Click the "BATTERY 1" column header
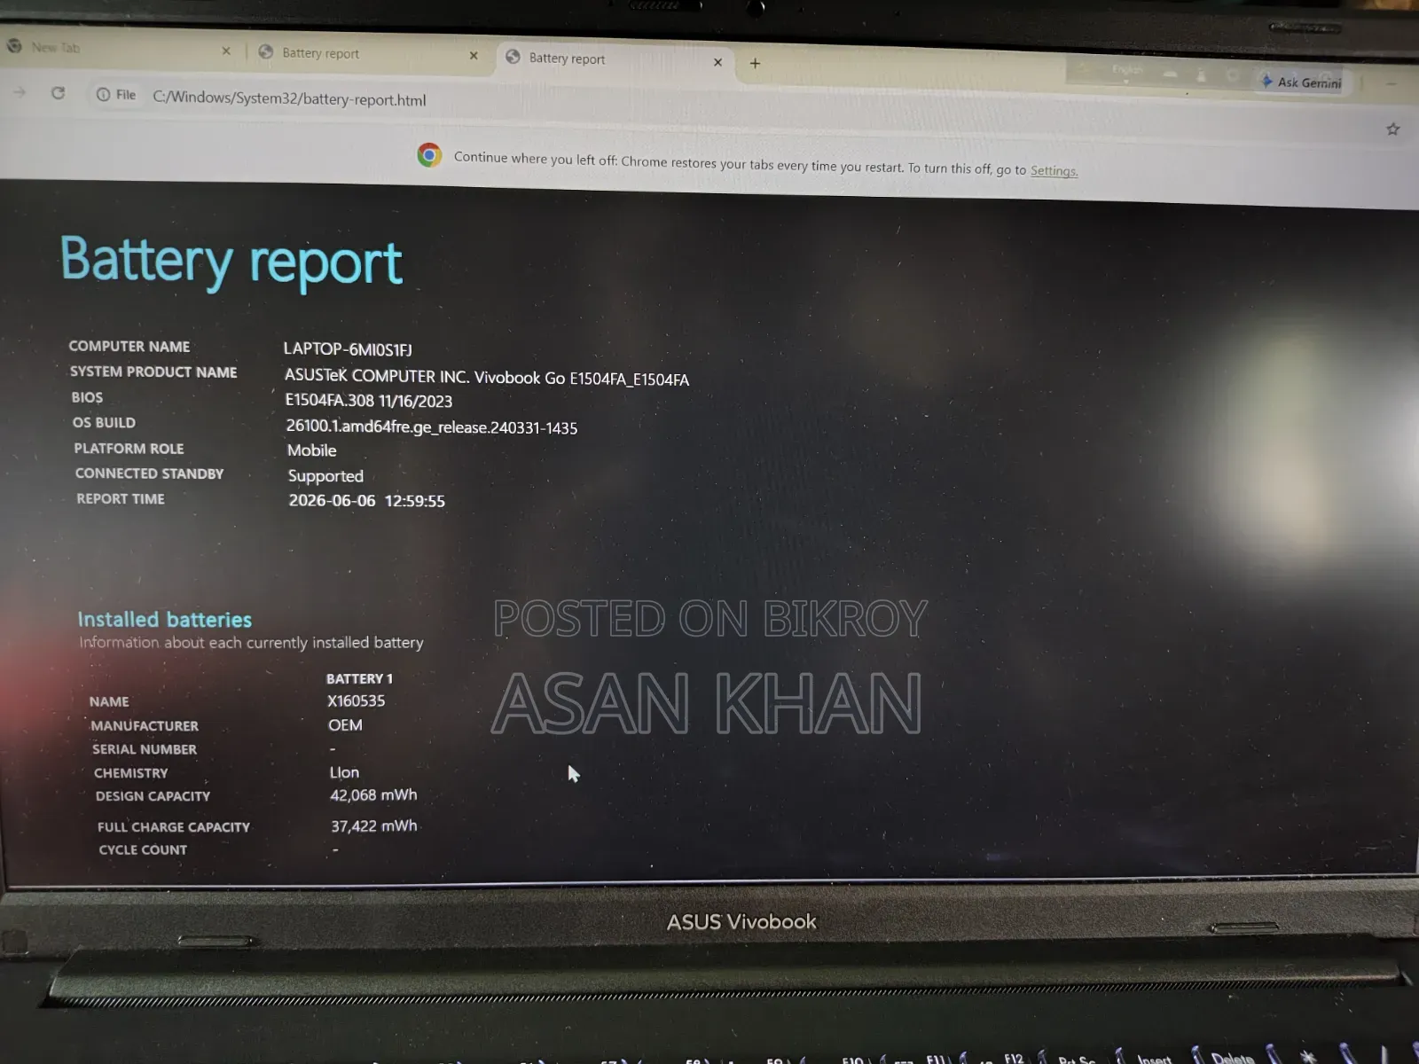 [x=359, y=679]
